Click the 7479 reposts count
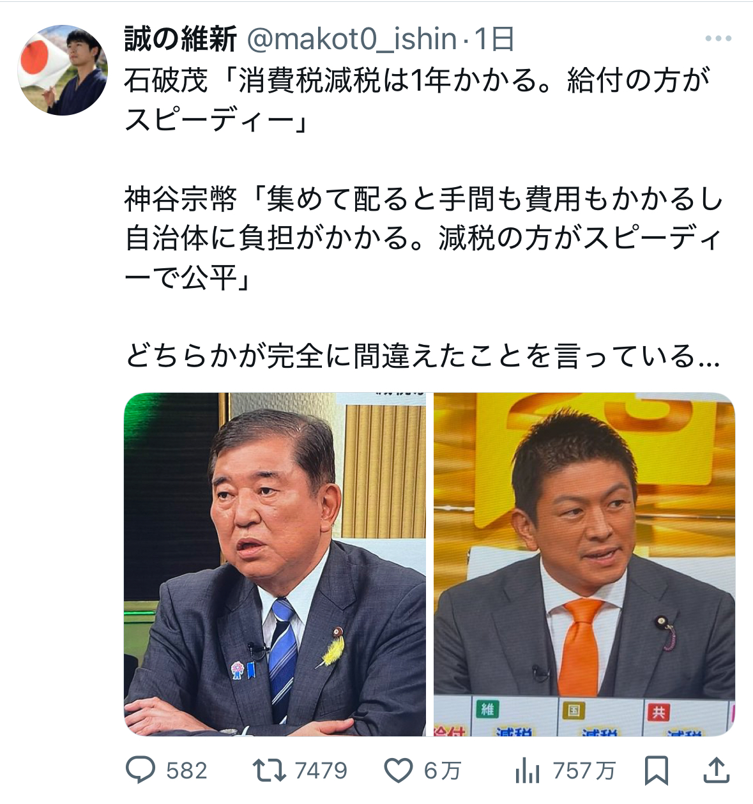Screen dimensions: 753x804 pos(321,771)
